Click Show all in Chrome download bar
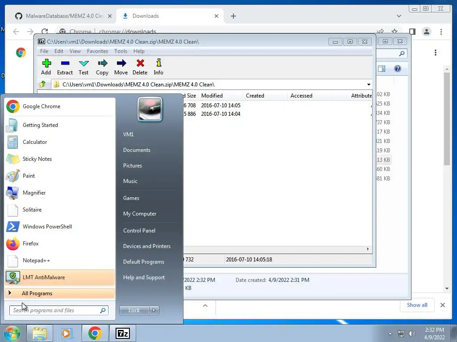Screen dimensions: 457x342 [417, 305]
